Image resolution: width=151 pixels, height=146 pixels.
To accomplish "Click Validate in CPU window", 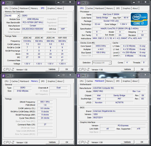I will (x=127, y=69).
